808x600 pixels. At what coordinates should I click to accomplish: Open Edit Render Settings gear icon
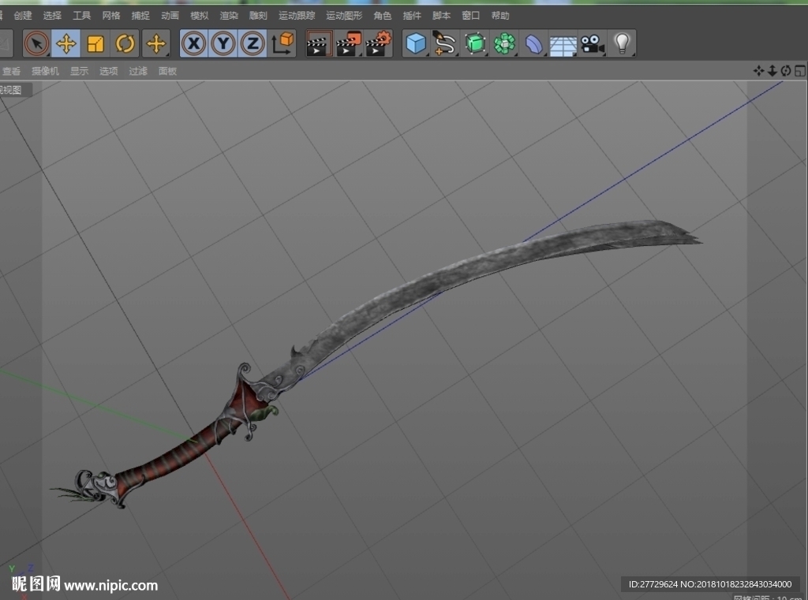tap(379, 43)
